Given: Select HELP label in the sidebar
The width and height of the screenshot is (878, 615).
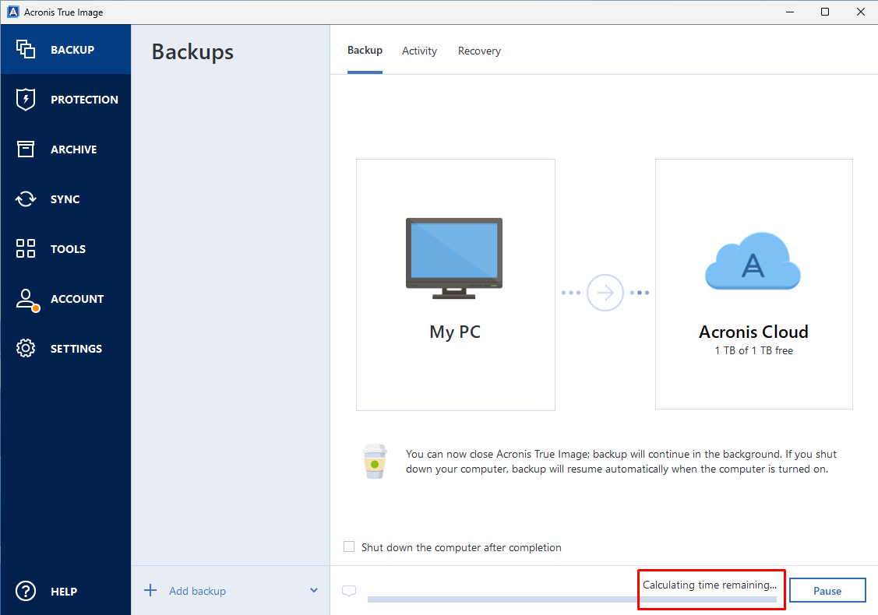Looking at the screenshot, I should click(x=64, y=592).
